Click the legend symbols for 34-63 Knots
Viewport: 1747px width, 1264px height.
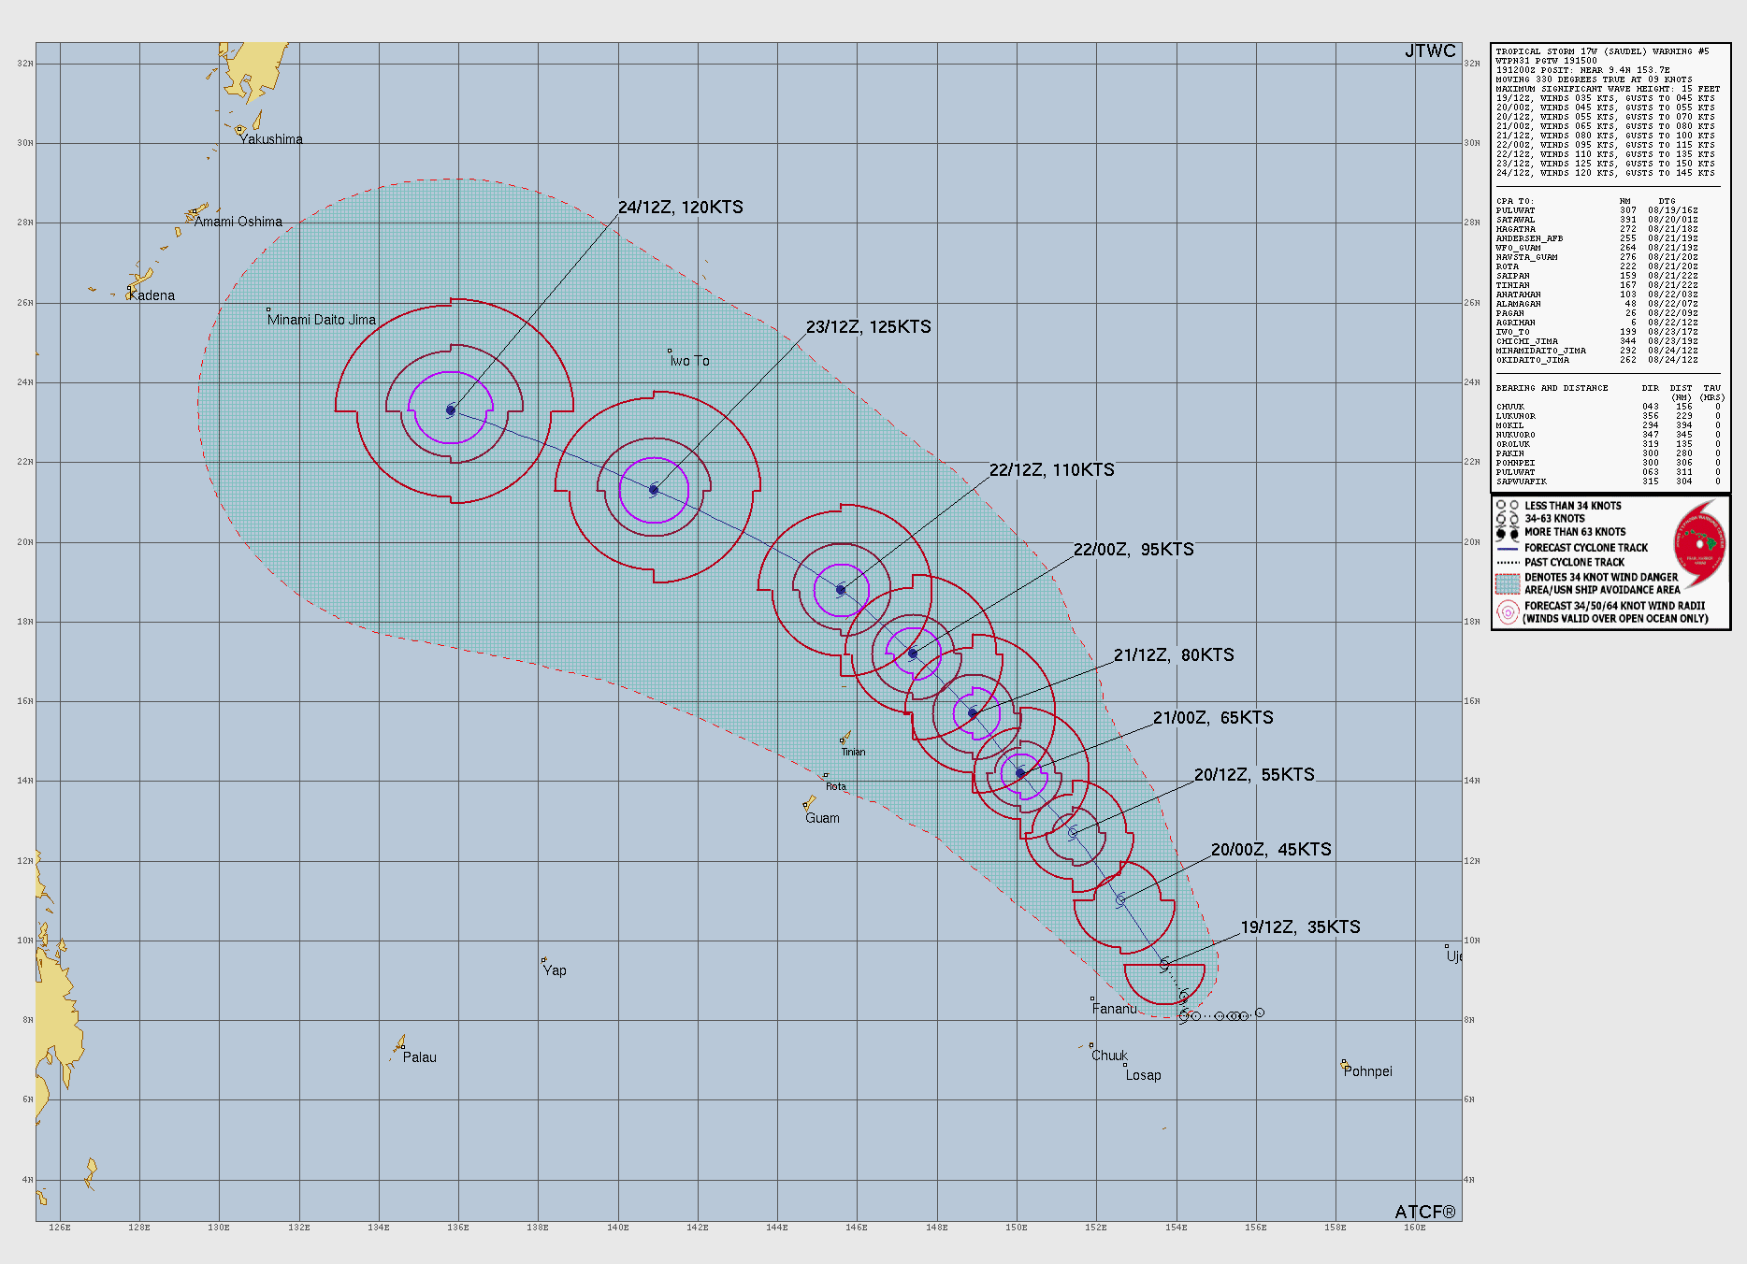[1507, 519]
